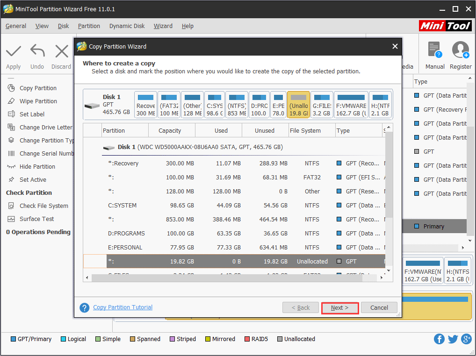The height and width of the screenshot is (356, 476).
Task: Open the Dynamic Disk menu
Action: click(x=127, y=26)
